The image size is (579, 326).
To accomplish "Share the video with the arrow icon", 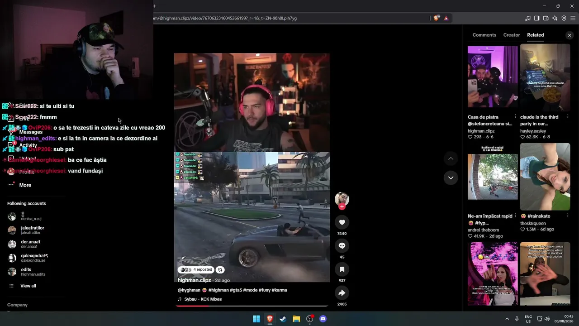I will coord(342,293).
